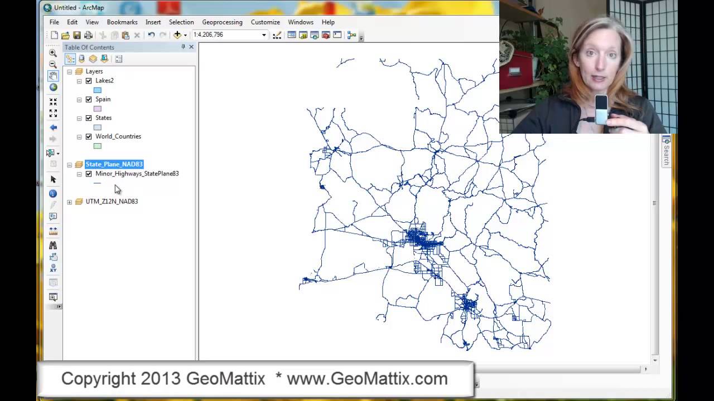Screen dimensions: 714x401
Task: Collapse the Lakes2 layer legend
Action: 79,81
